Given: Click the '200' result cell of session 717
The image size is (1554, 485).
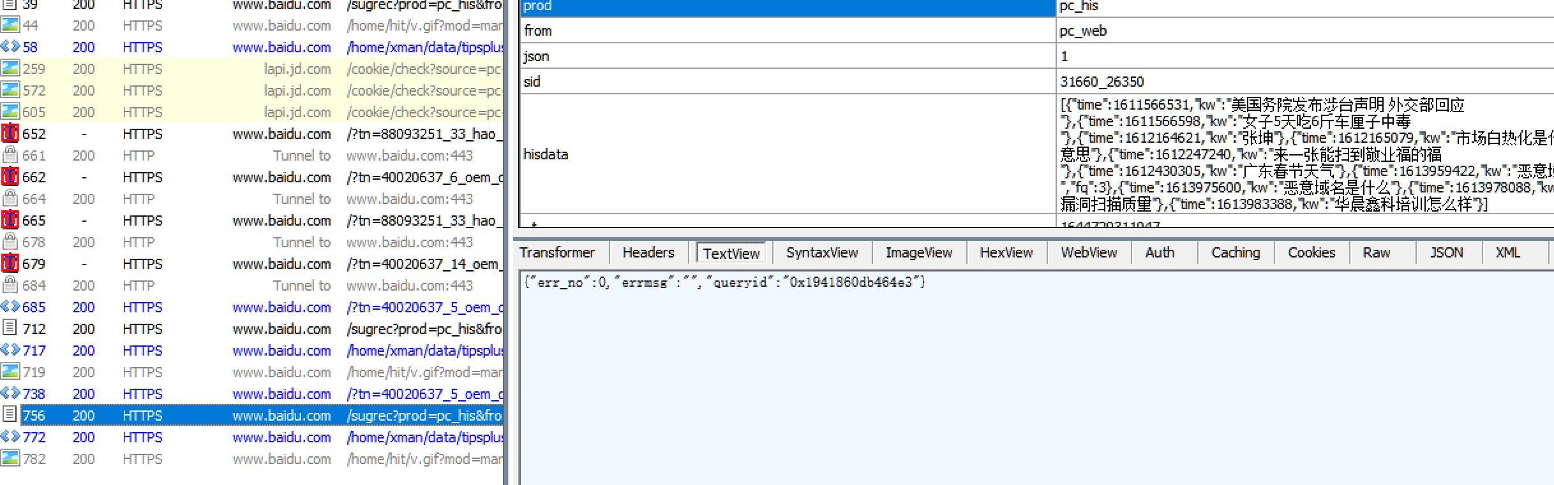Looking at the screenshot, I should tap(84, 351).
